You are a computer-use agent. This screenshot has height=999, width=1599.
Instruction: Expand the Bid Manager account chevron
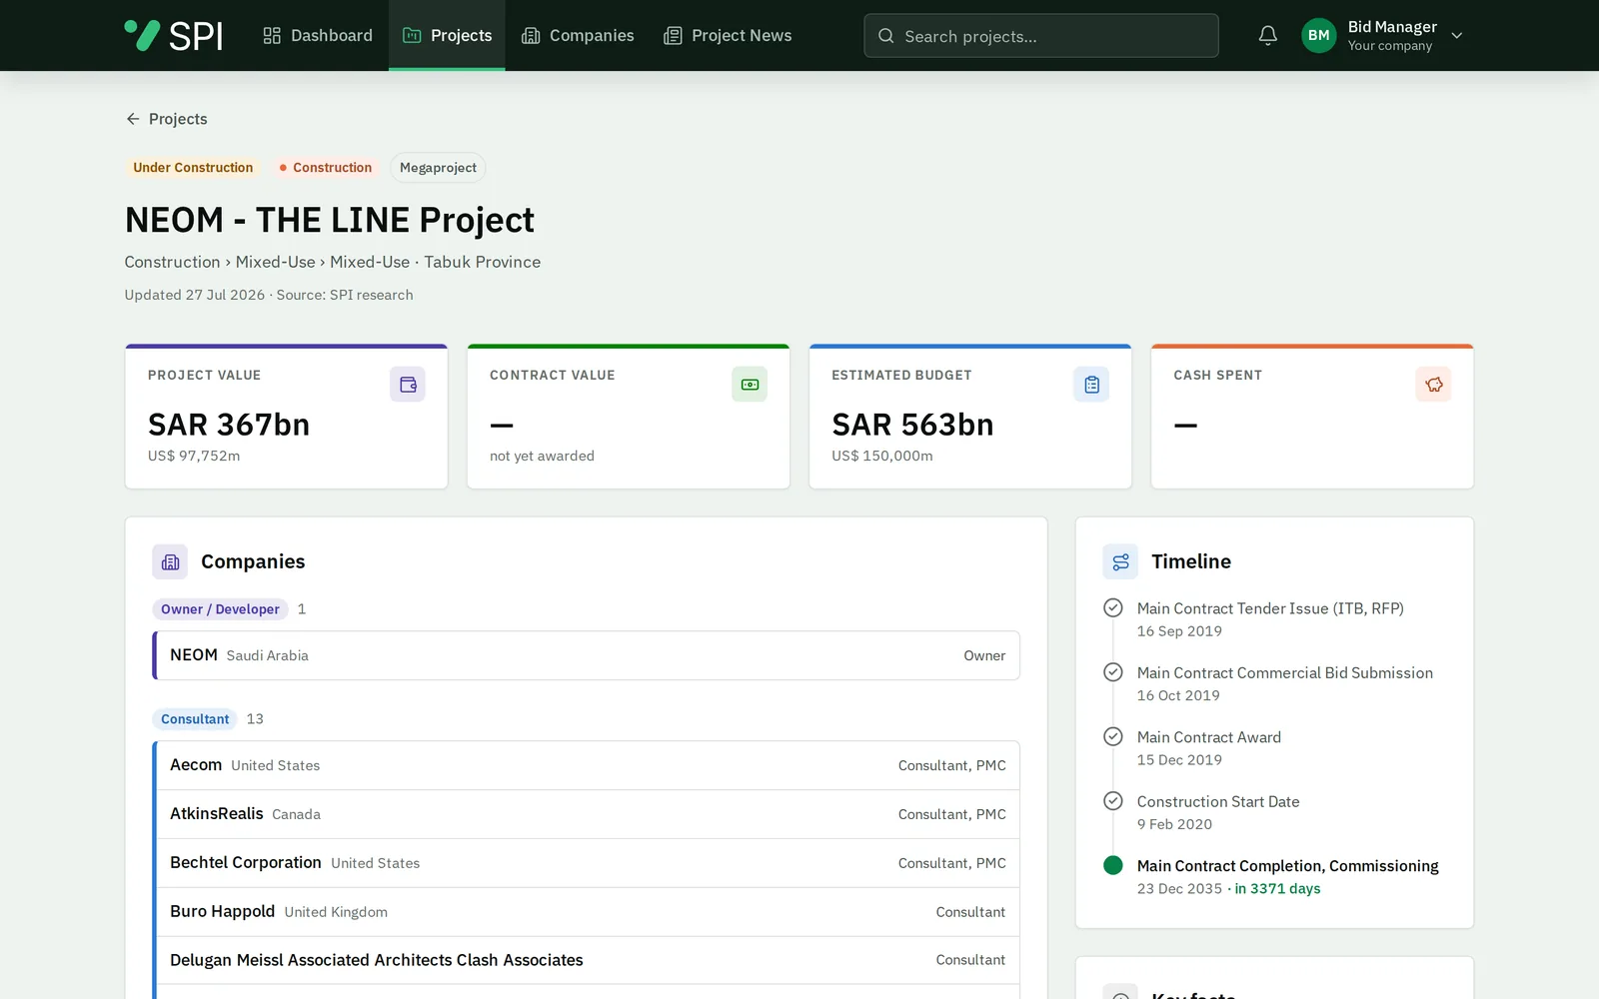(x=1457, y=36)
